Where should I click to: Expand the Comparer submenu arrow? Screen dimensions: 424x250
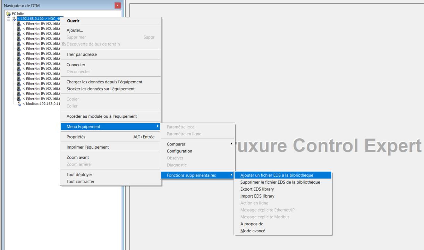[x=231, y=144]
